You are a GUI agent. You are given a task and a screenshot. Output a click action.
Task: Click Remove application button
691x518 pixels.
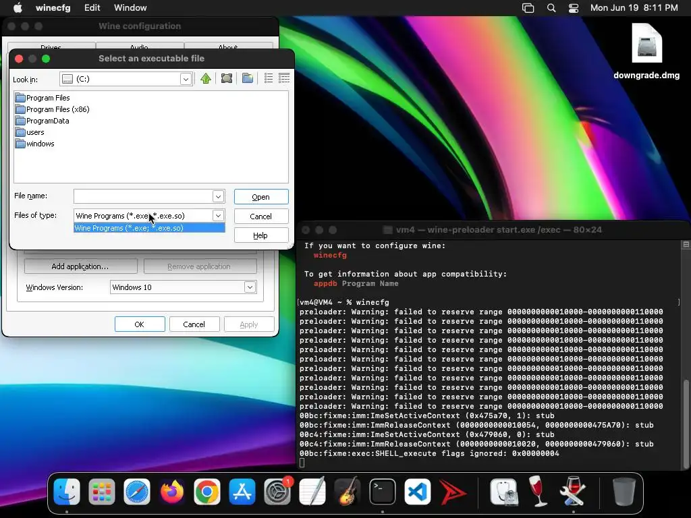pos(200,266)
